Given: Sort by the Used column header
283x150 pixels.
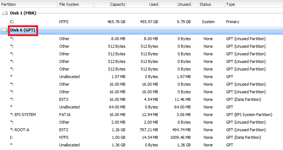Looking at the screenshot, I should pyautogui.click(x=143, y=4).
